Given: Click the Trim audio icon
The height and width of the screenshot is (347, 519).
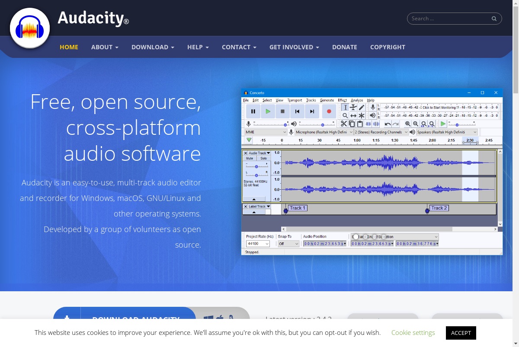Looking at the screenshot, I should 368,124.
